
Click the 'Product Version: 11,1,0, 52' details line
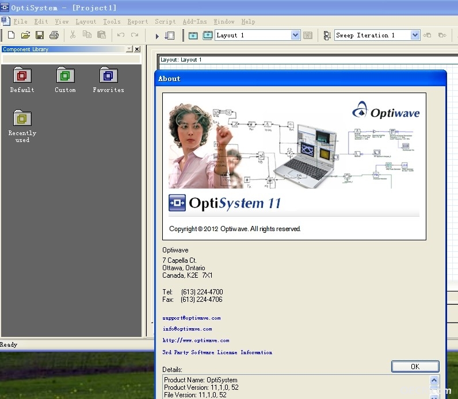click(x=201, y=388)
